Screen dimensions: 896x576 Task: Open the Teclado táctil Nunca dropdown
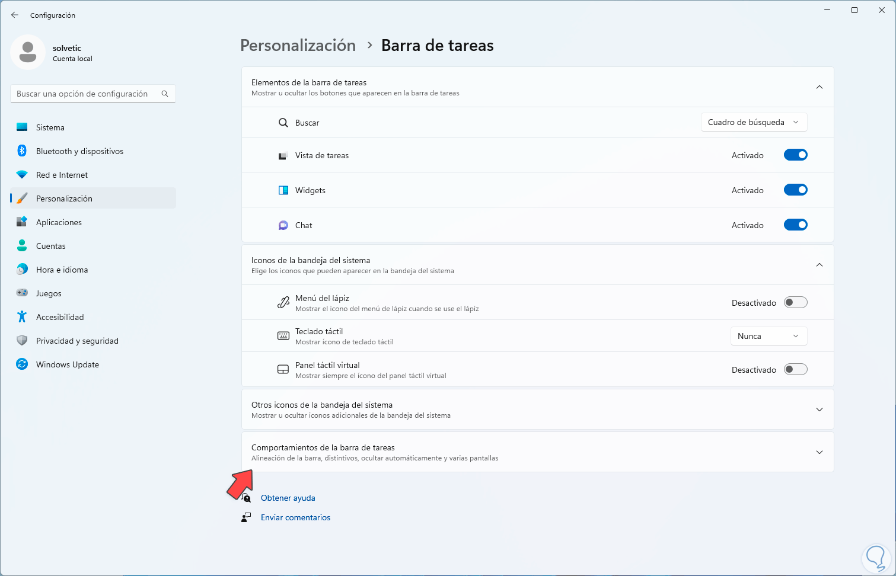pos(769,336)
